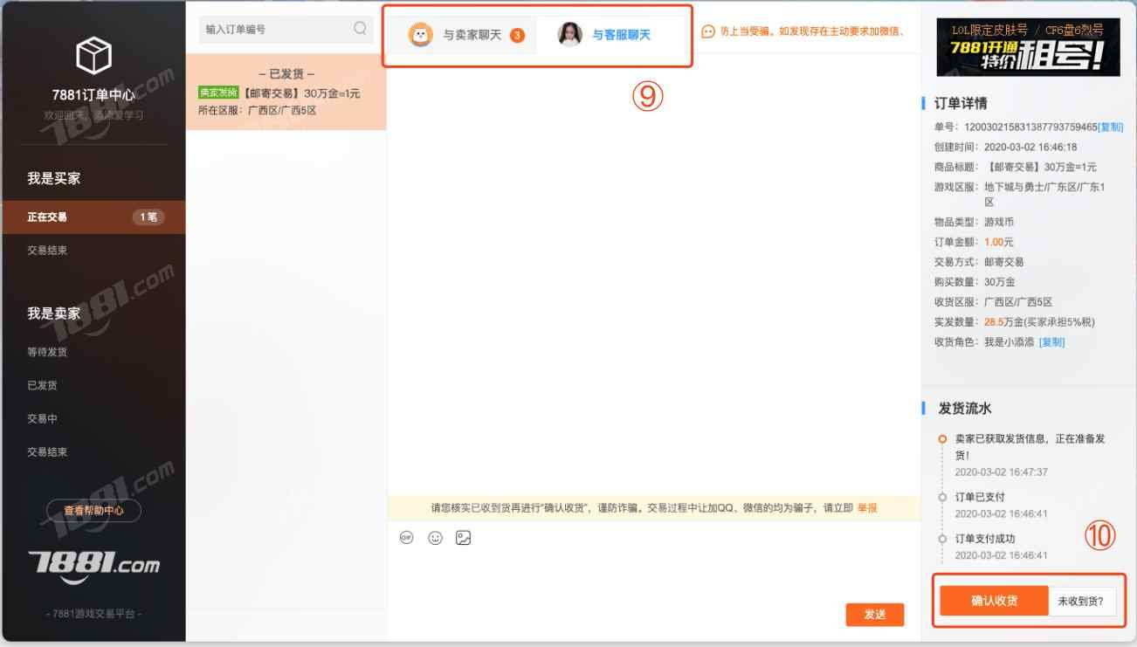Copy order number via 复制 link
Viewport: 1137px width, 647px height.
point(1109,127)
